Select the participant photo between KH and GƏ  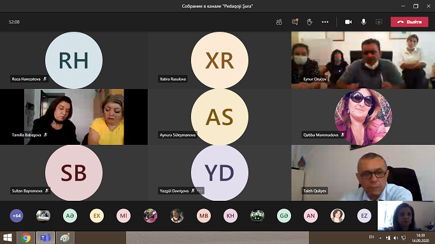coord(257,215)
